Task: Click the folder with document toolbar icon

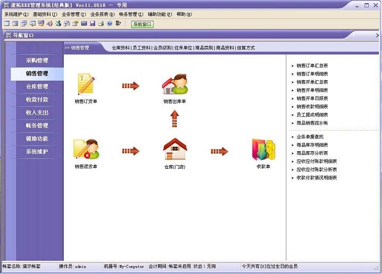Action: (x=75, y=23)
